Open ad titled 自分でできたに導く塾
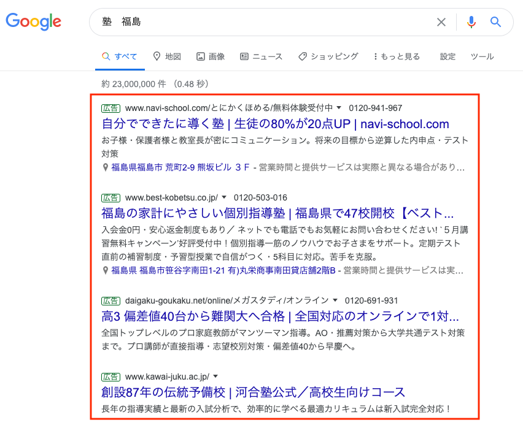Screen dimensions: 523x425 click(275, 124)
